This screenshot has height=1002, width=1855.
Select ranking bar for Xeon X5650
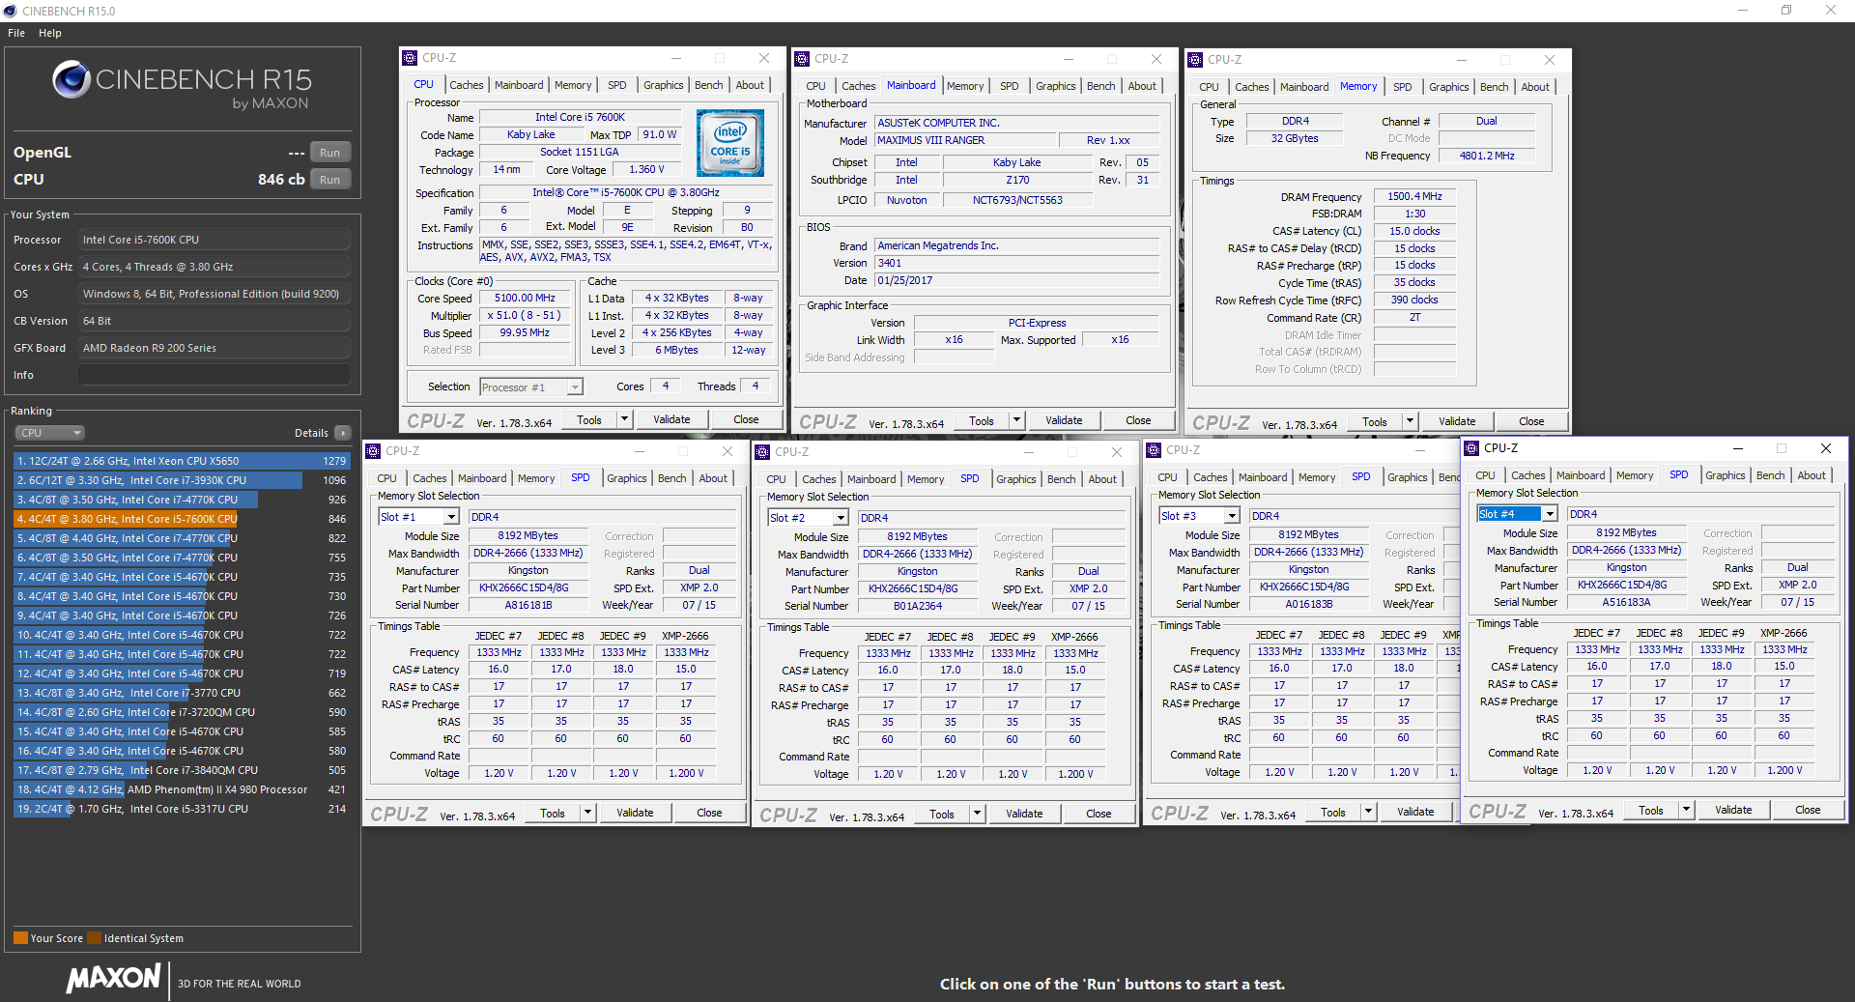tap(181, 461)
